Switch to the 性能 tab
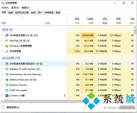 coord(11,13)
